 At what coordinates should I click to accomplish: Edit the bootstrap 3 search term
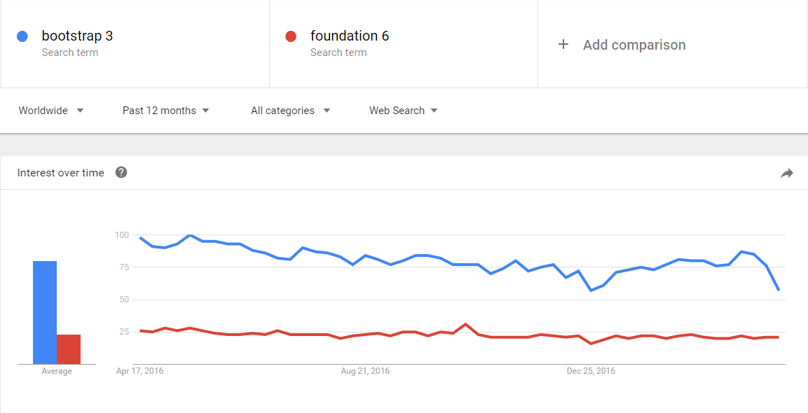(77, 36)
